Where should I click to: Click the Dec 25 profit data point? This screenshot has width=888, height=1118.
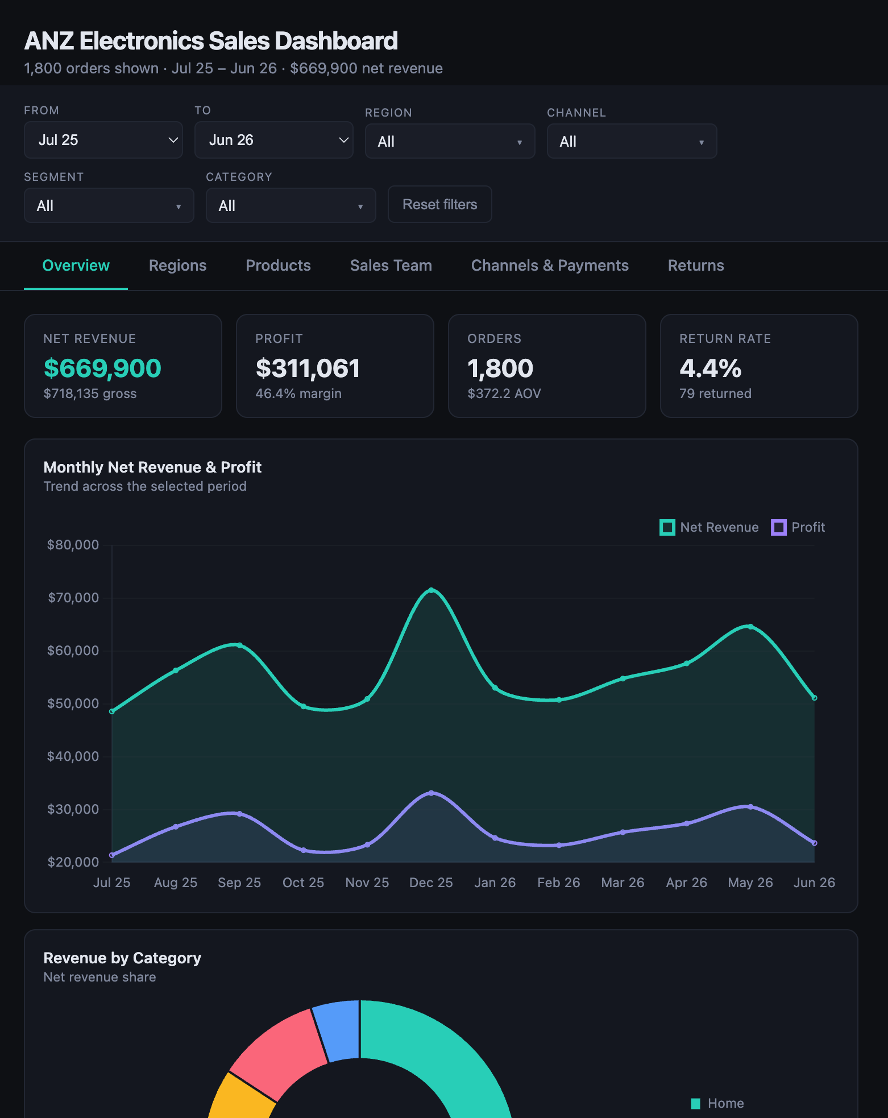coord(431,793)
